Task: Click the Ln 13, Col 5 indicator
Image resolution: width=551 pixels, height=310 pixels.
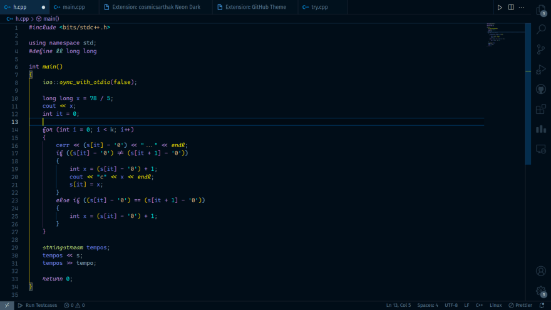Action: [x=398, y=306]
